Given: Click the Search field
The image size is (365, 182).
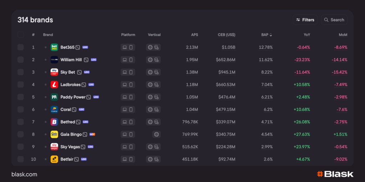Looking at the screenshot, I should point(334,20).
